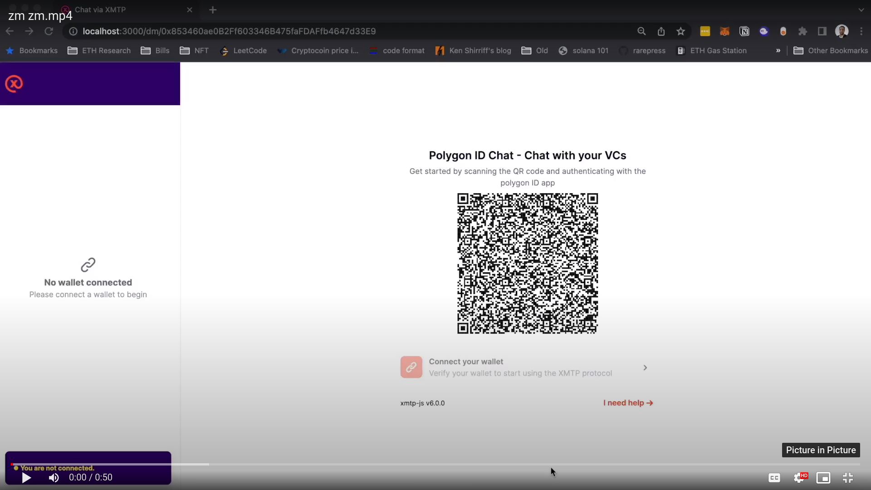Click the Polygon ID chat QR code

tap(528, 263)
